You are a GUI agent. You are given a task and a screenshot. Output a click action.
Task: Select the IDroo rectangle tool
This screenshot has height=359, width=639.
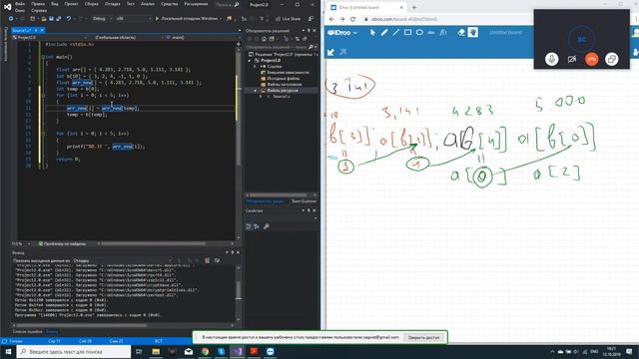click(407, 33)
